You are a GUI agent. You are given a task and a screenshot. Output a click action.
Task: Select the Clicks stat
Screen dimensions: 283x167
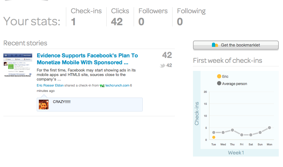point(120,17)
